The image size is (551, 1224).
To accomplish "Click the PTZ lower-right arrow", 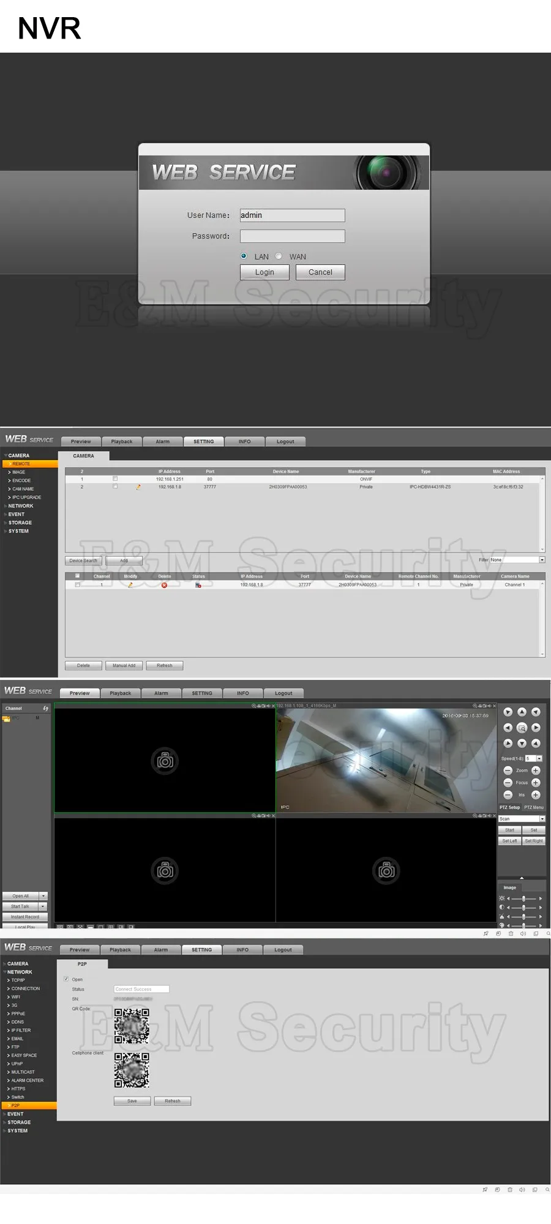I will (536, 743).
